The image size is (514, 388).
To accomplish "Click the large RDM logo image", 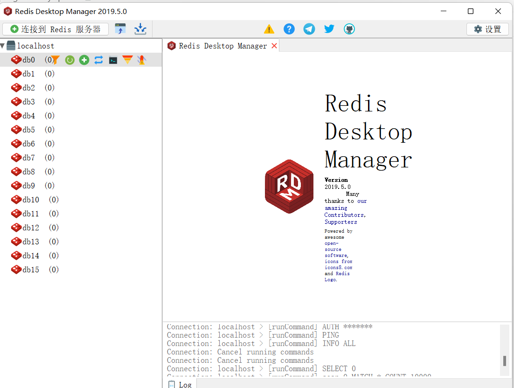I will pyautogui.click(x=289, y=187).
